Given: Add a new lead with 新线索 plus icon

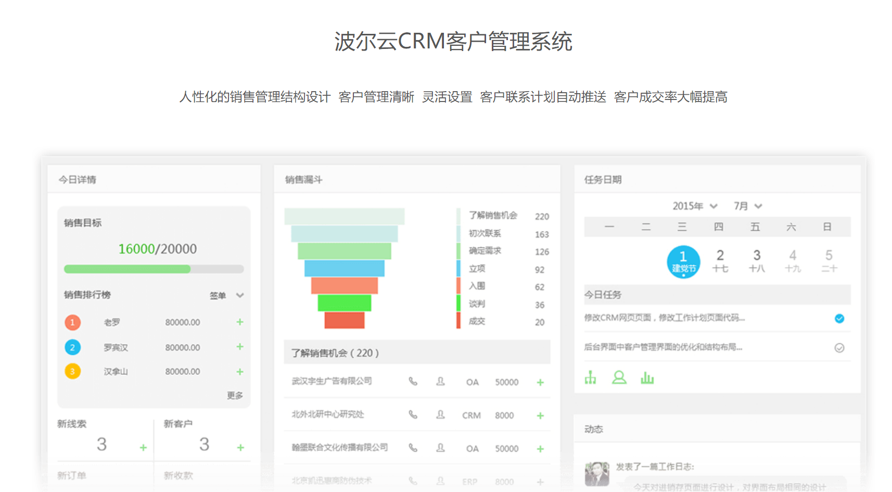Looking at the screenshot, I should (143, 448).
